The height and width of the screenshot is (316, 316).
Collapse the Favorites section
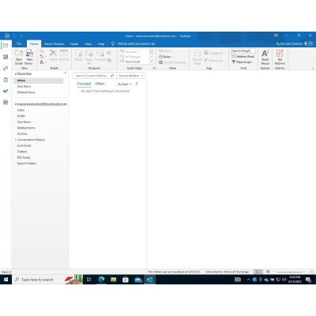coord(16,74)
